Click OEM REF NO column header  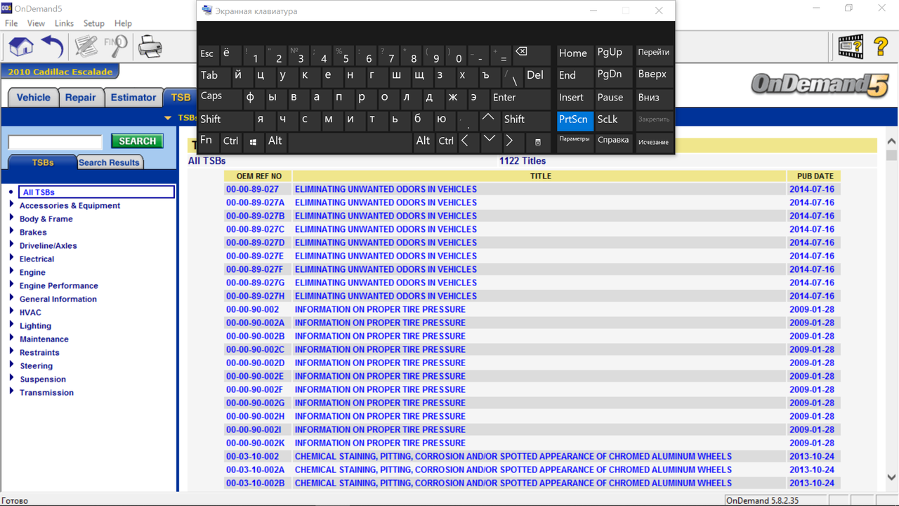click(x=258, y=176)
